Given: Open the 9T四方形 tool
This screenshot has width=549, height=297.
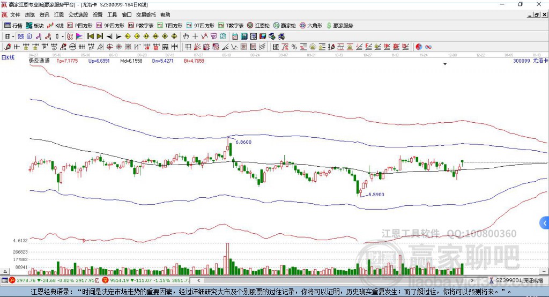Looking at the screenshot, I should pos(201,26).
